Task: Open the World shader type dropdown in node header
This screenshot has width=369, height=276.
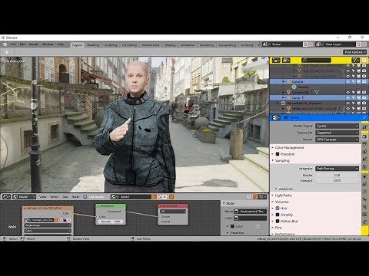Action: coord(24,197)
